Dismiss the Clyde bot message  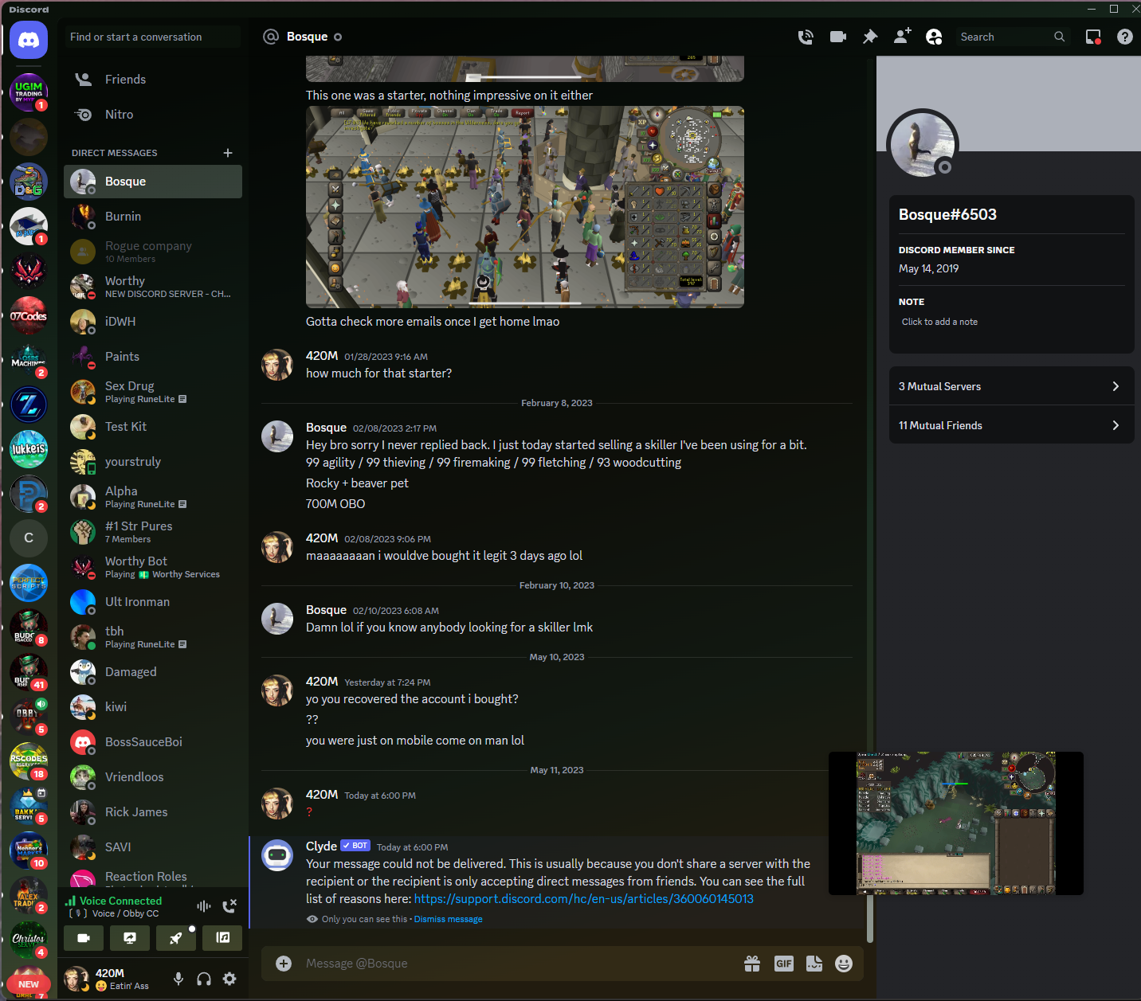click(x=448, y=919)
